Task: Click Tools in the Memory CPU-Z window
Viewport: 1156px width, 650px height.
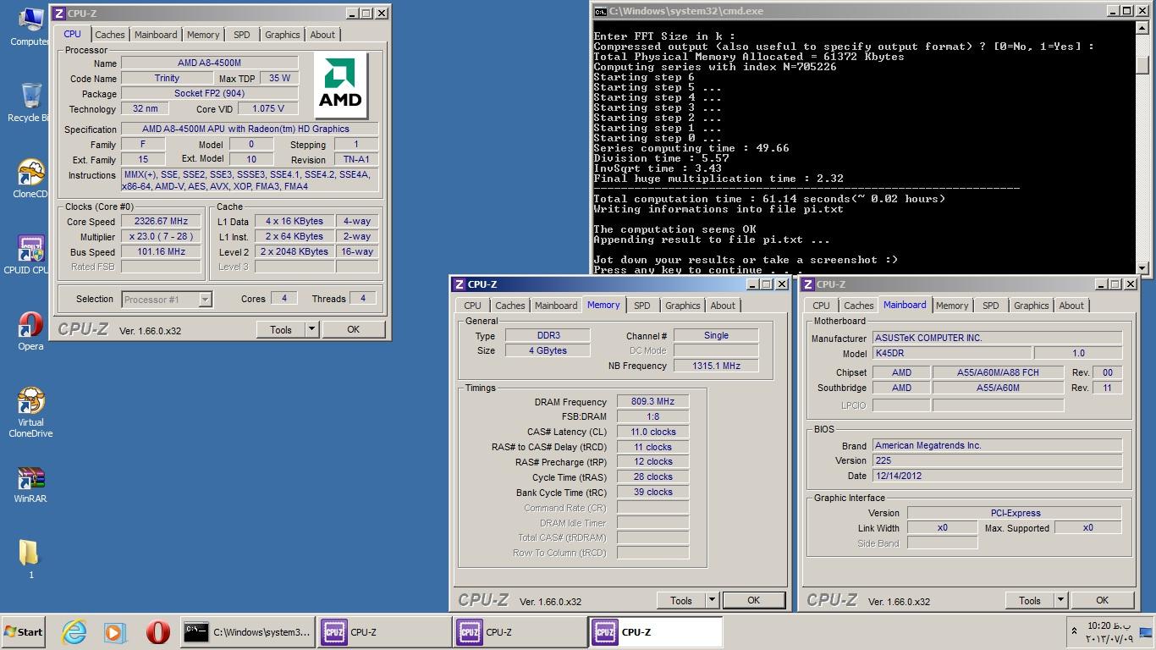Action: pos(680,600)
